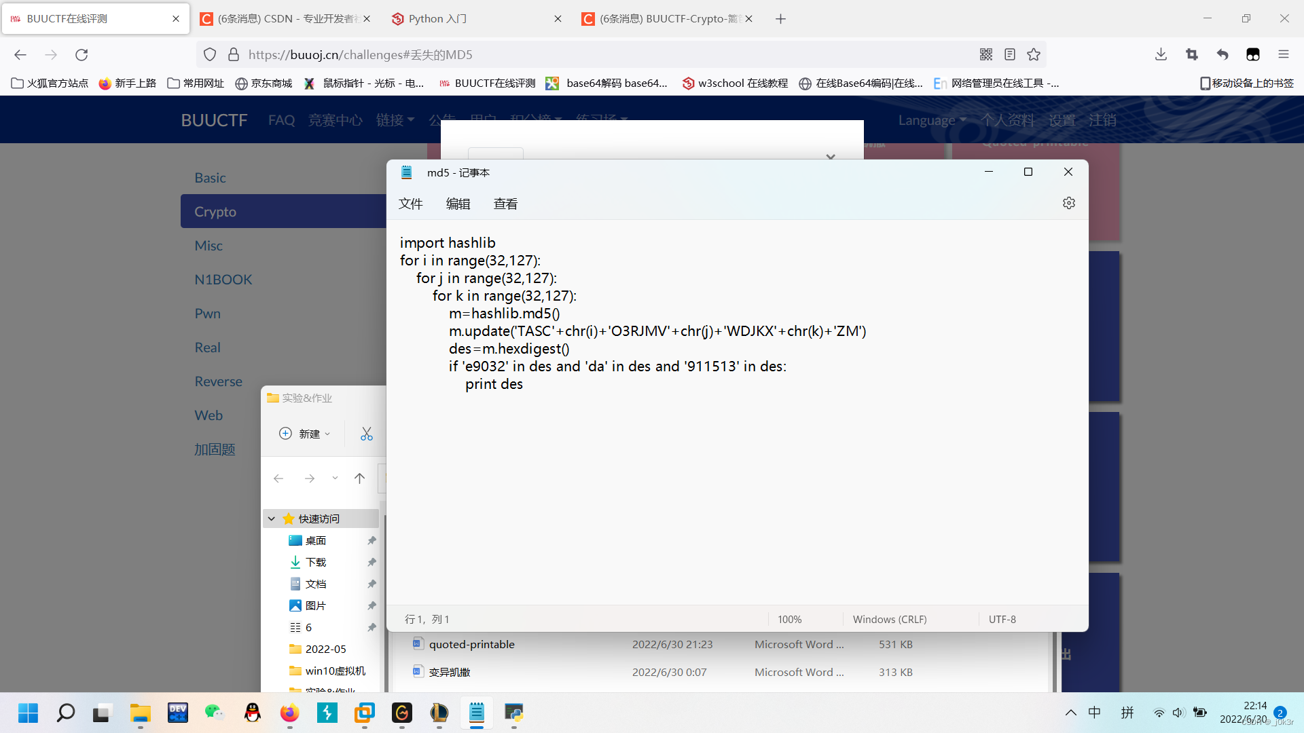Take a screenshot with the crop icon
The image size is (1304, 733).
(x=1192, y=54)
